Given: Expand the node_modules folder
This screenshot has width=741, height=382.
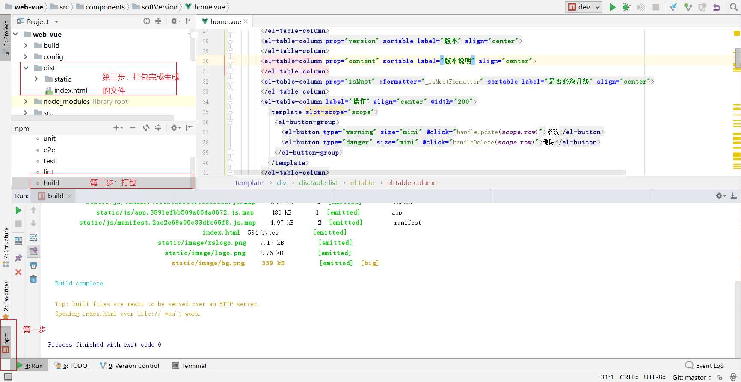Looking at the screenshot, I should tap(26, 102).
